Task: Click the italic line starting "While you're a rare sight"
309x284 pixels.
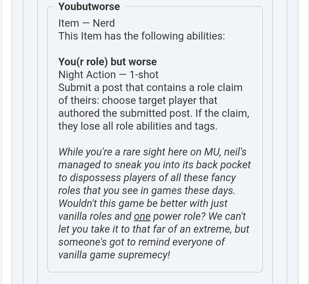Action: [152, 152]
